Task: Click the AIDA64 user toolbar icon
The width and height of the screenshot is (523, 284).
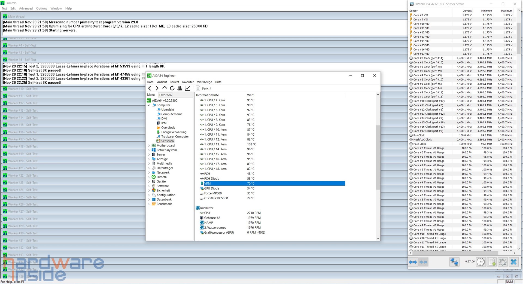Action: pos(180,88)
